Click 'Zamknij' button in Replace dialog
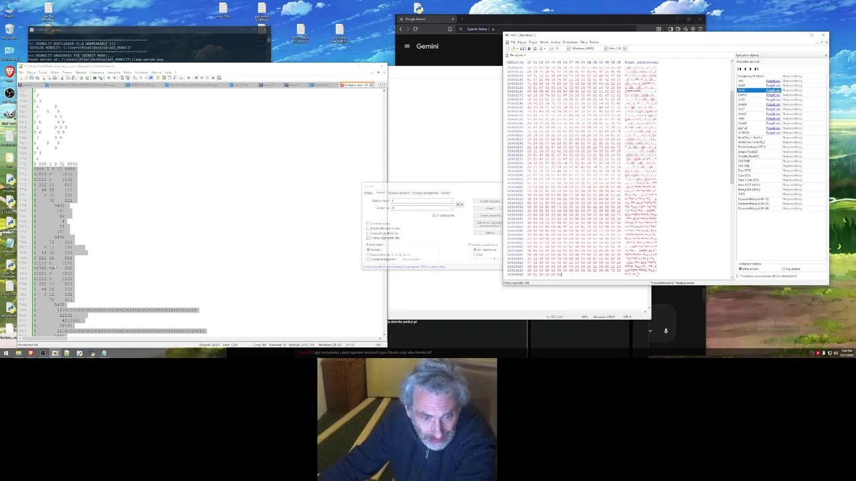The image size is (856, 481). [x=488, y=232]
